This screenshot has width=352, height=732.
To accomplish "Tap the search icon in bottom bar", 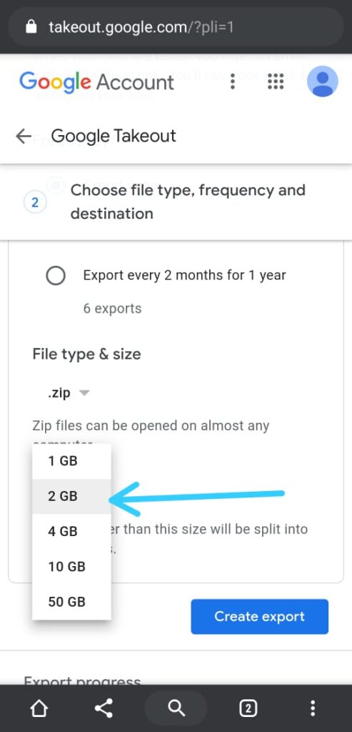I will (x=176, y=708).
